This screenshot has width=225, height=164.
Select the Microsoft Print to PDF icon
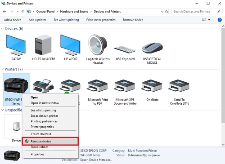coord(98,85)
